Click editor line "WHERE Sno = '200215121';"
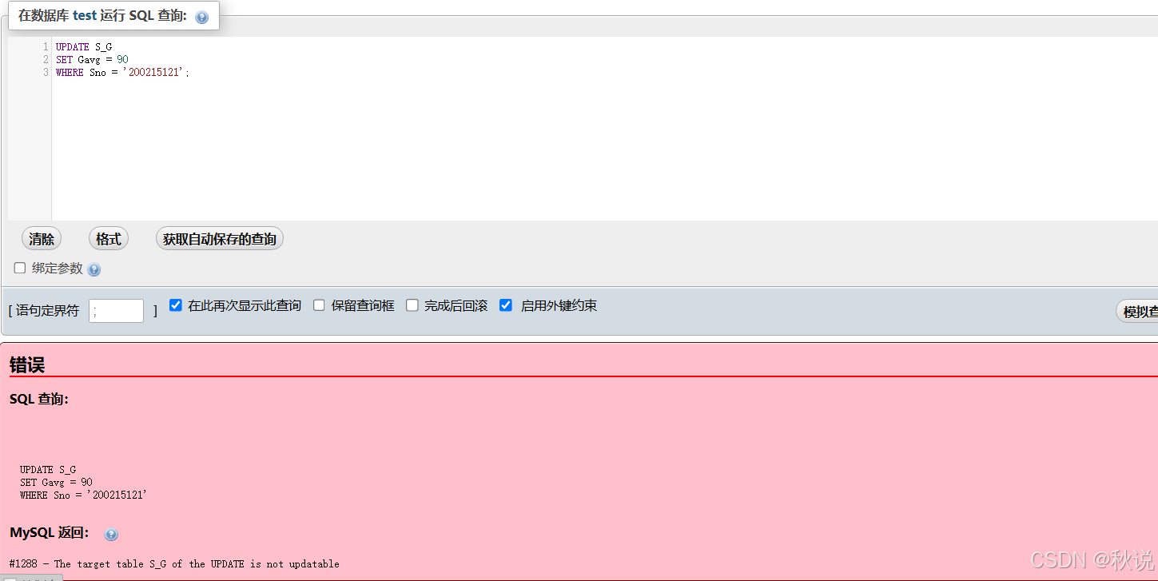 123,73
